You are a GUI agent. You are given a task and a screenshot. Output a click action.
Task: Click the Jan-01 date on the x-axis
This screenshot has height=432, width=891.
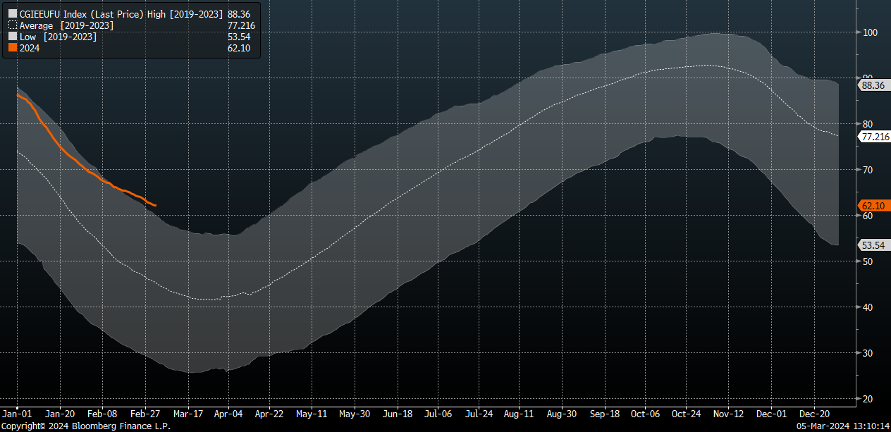pyautogui.click(x=17, y=415)
